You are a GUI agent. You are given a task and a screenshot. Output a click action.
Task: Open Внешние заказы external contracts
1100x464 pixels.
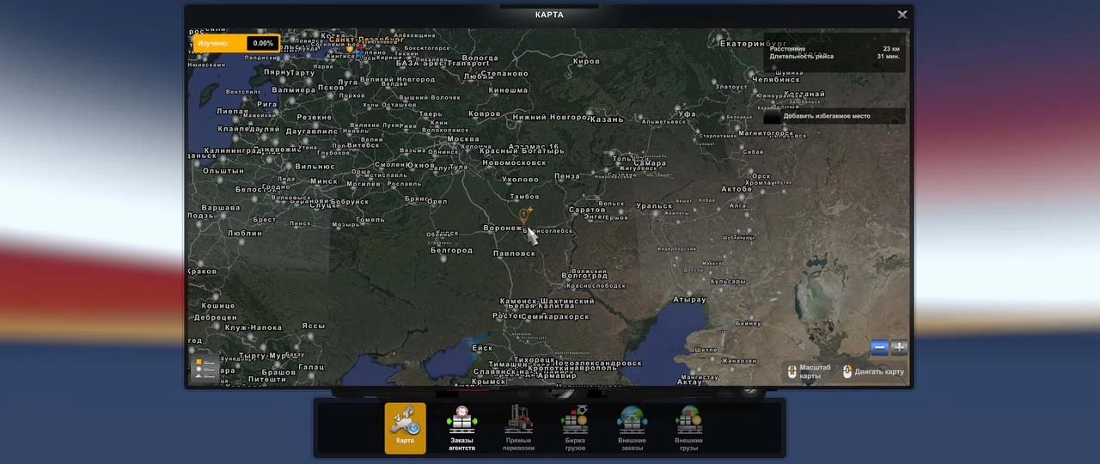click(x=632, y=427)
